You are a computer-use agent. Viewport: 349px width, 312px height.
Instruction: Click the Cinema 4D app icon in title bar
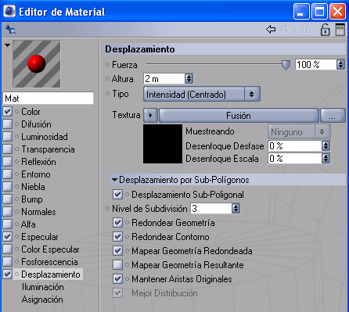coord(9,12)
